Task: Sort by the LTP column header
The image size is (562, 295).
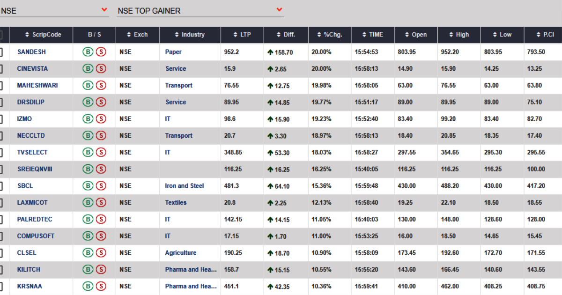Action: (242, 35)
